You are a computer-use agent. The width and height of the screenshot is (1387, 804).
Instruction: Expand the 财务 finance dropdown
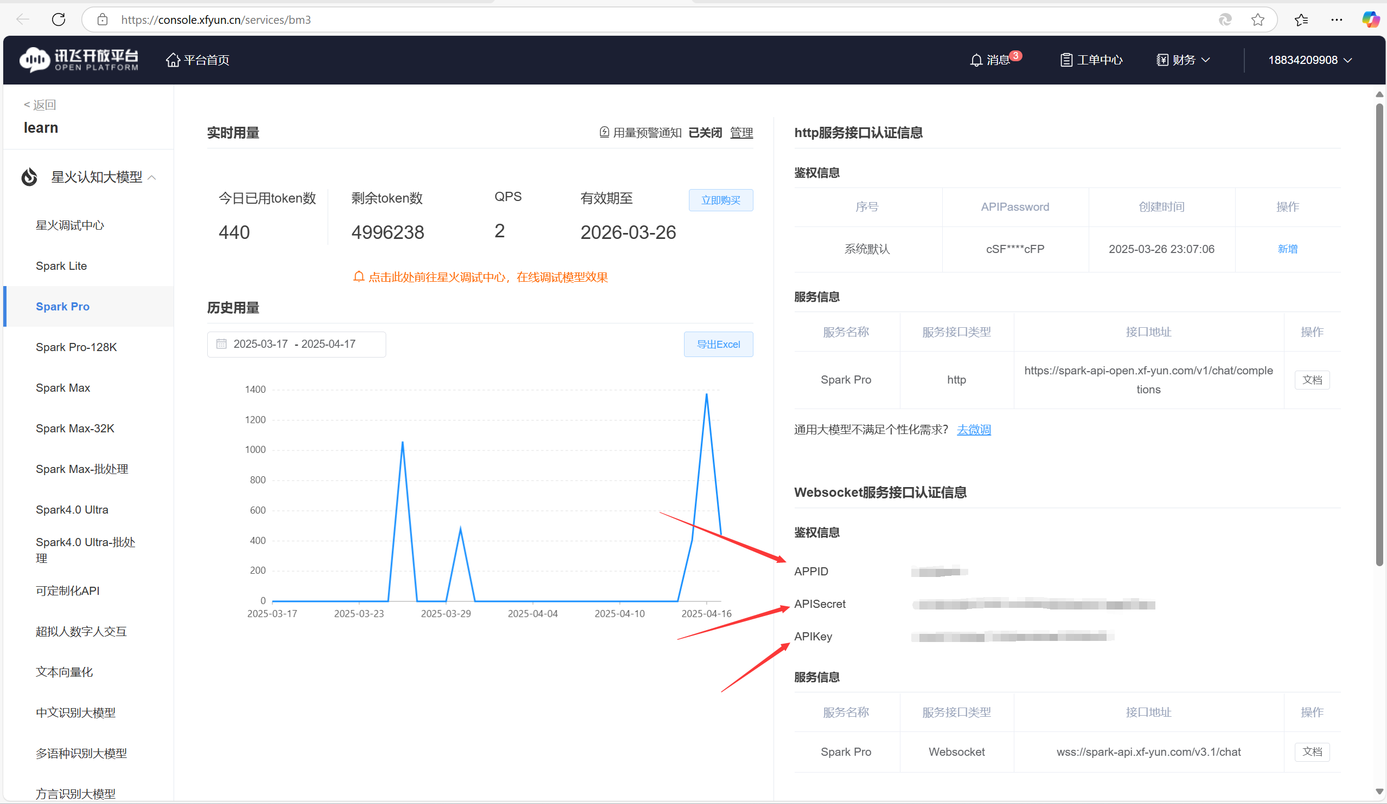(x=1184, y=60)
